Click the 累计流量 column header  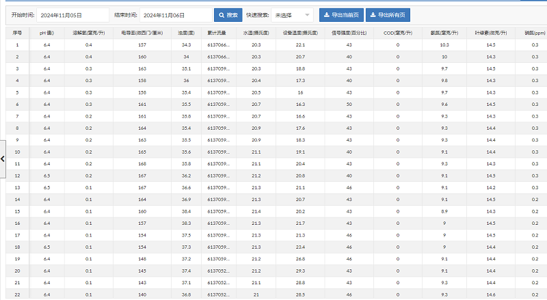pyautogui.click(x=217, y=32)
